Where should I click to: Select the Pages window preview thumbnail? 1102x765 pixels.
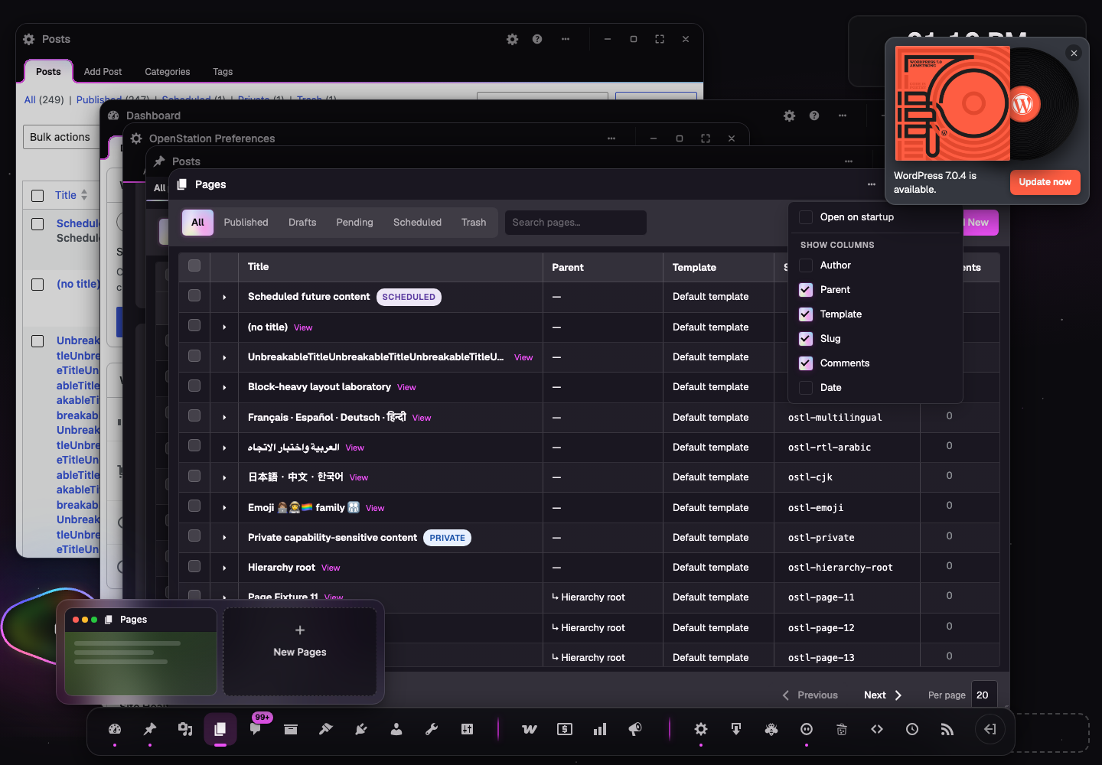click(141, 652)
